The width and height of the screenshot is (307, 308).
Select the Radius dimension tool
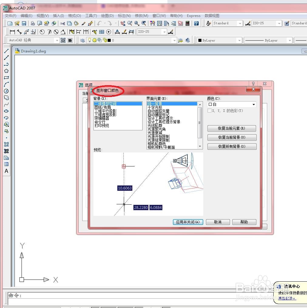pos(42,32)
